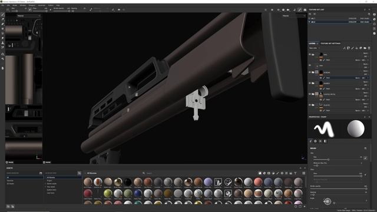Select the Material Picker tool
This screenshot has width=377, height=212.
[2, 48]
